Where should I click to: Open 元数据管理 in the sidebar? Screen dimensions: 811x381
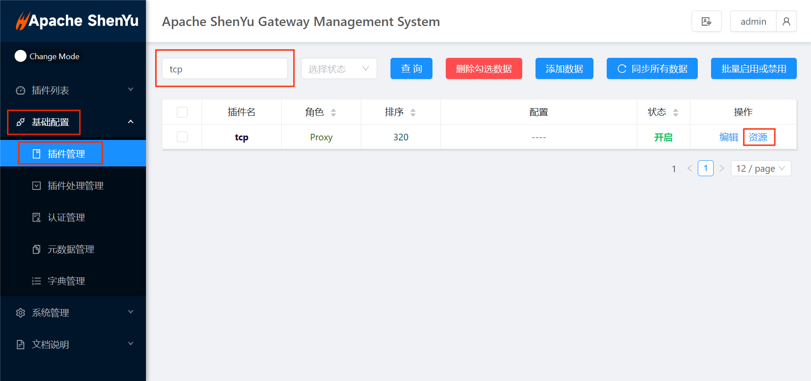[x=71, y=249]
